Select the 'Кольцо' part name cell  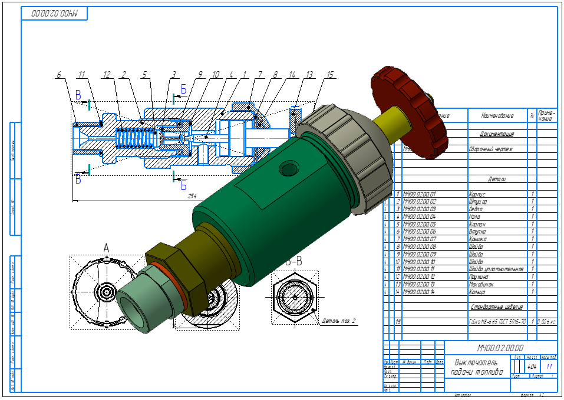pos(477,292)
